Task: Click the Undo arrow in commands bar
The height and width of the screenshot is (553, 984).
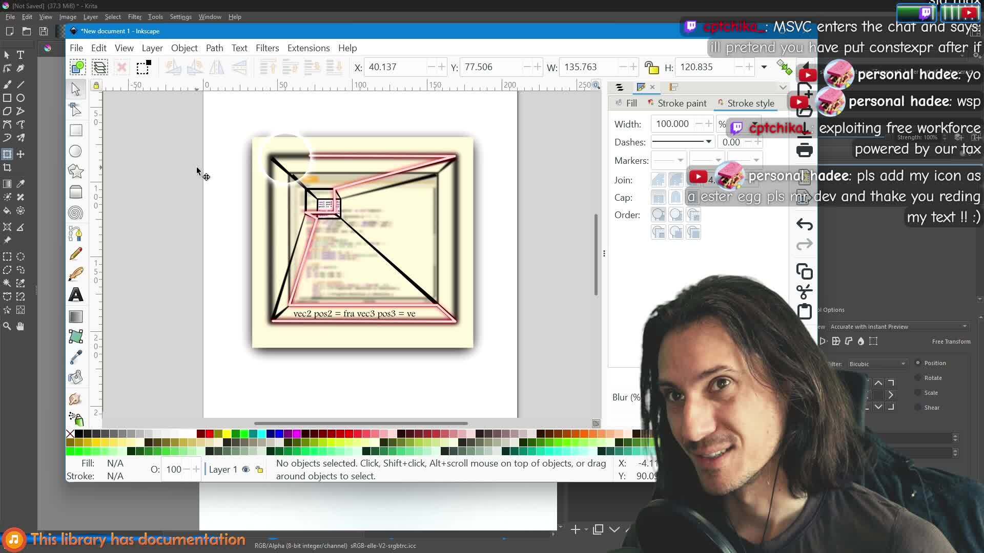Action: (x=804, y=224)
